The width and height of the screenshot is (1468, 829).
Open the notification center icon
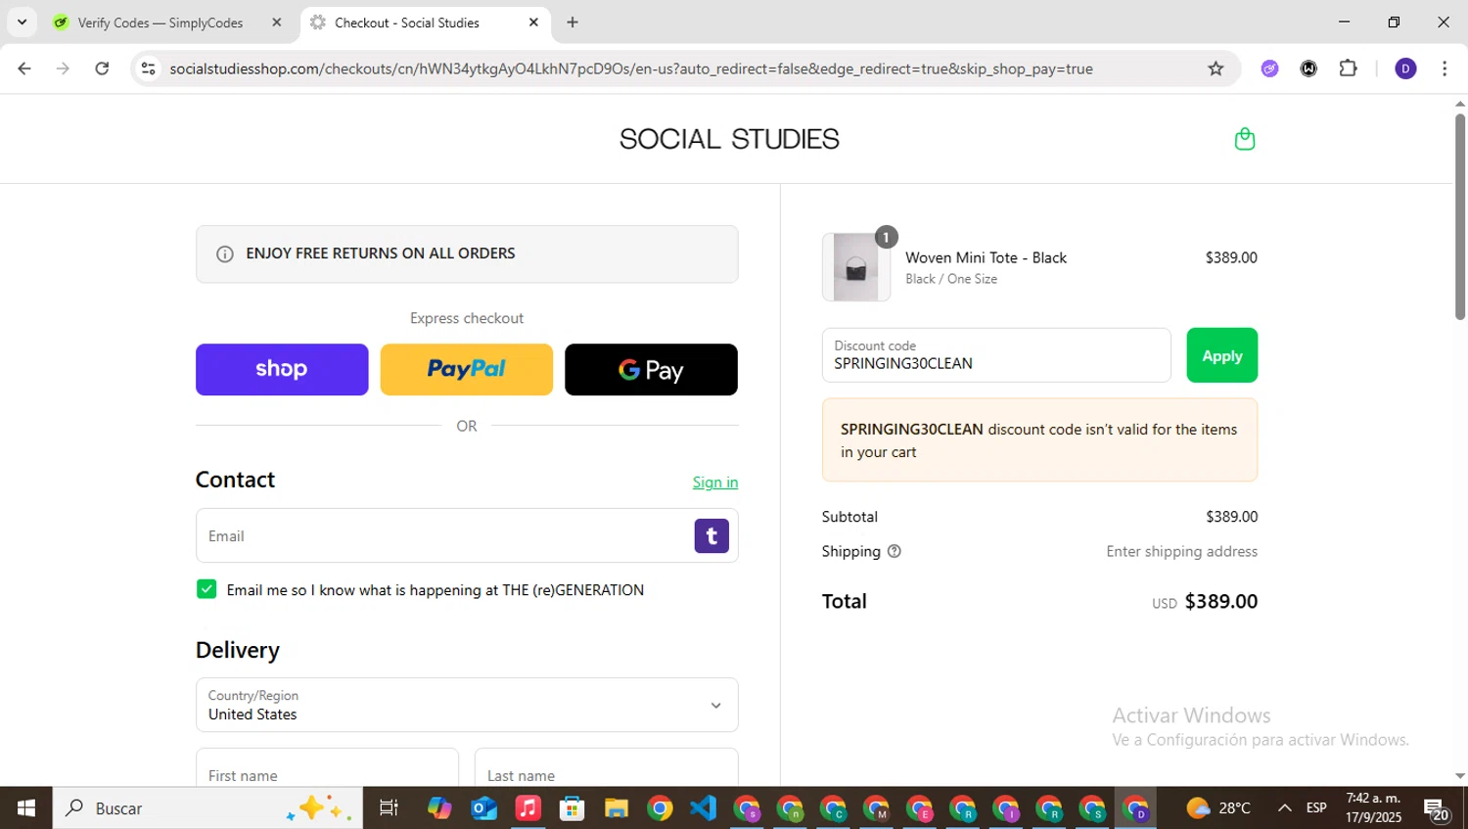1437,809
